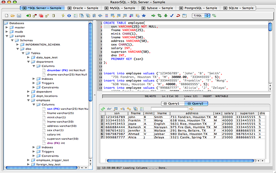Sort by the ssn column header
The height and width of the screenshot is (173, 276).
click(x=117, y=113)
